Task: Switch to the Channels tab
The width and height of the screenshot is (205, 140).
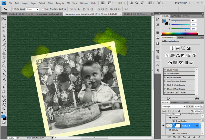Action: click(176, 103)
